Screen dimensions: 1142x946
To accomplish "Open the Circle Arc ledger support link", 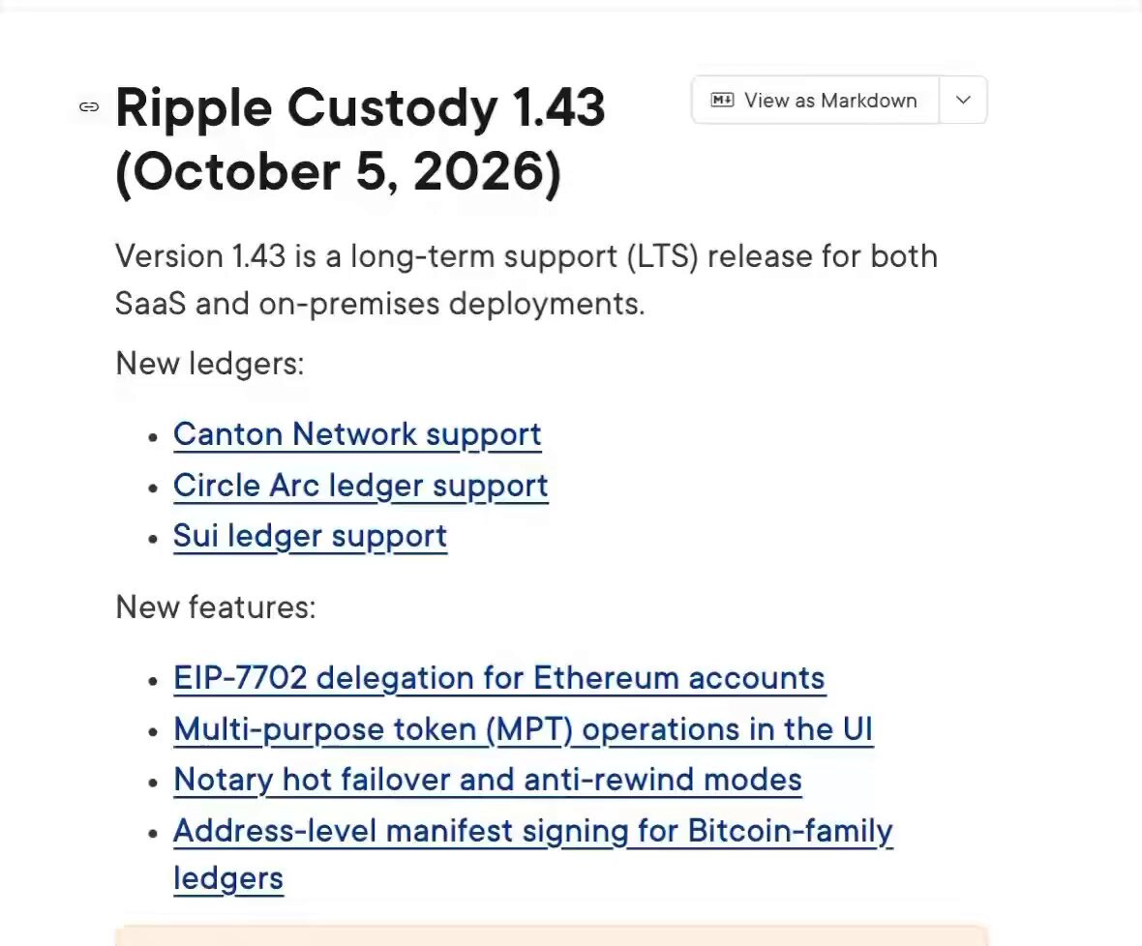I will [361, 486].
